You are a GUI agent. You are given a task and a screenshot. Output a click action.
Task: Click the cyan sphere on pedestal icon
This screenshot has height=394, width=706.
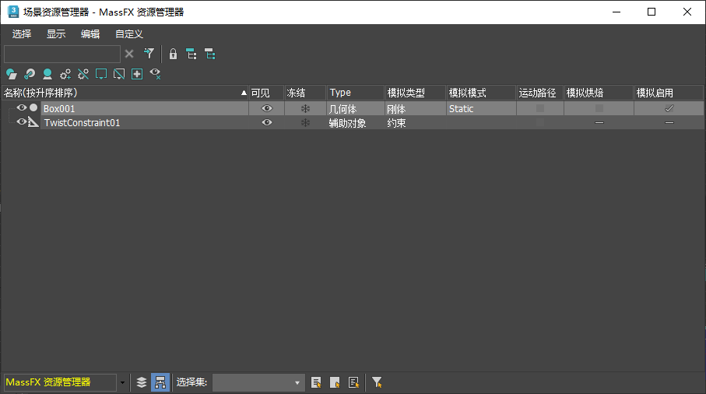click(x=47, y=74)
